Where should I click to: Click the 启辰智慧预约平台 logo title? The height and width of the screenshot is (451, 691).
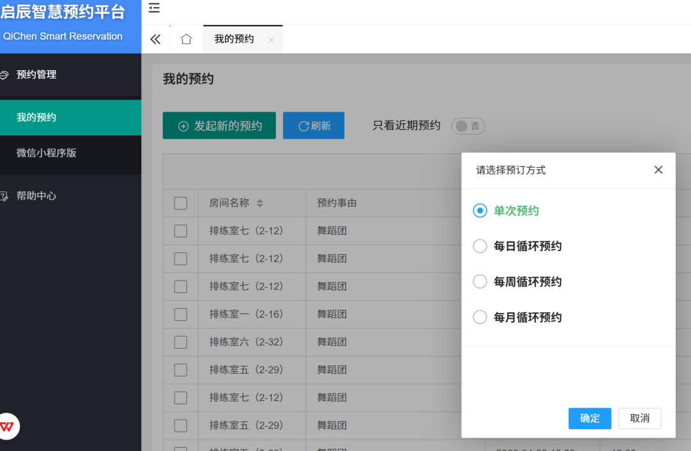[63, 11]
